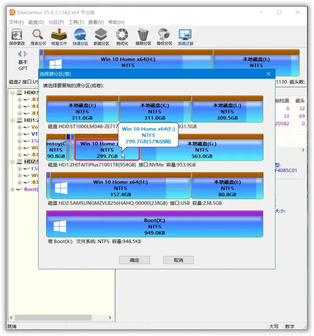Confirm selection with the 确定 button
Image resolution: width=314 pixels, height=336 pixels.
click(x=134, y=260)
